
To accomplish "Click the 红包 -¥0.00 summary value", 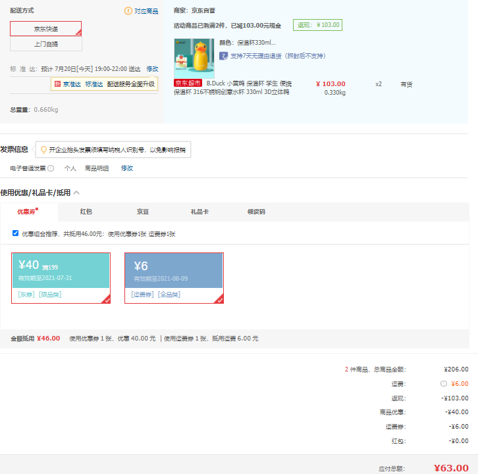I will click(458, 441).
